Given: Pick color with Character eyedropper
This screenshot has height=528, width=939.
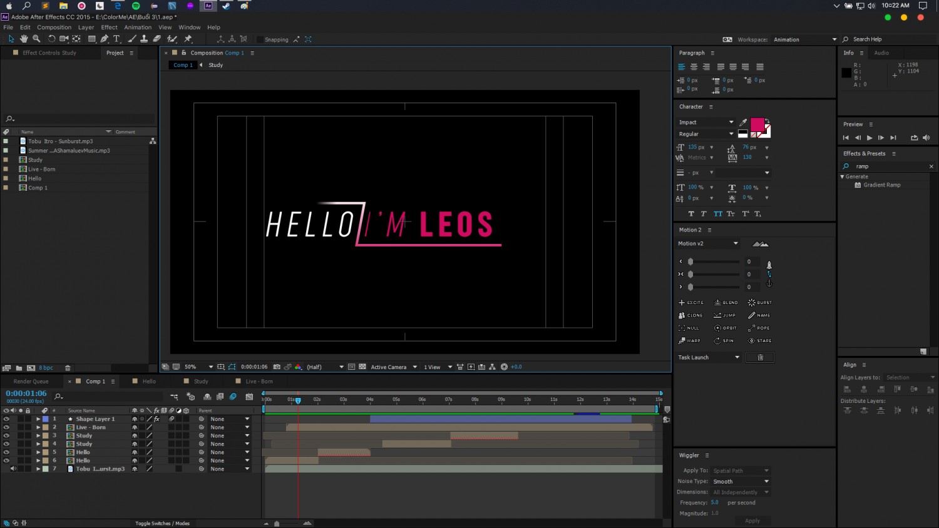Looking at the screenshot, I should pyautogui.click(x=743, y=122).
